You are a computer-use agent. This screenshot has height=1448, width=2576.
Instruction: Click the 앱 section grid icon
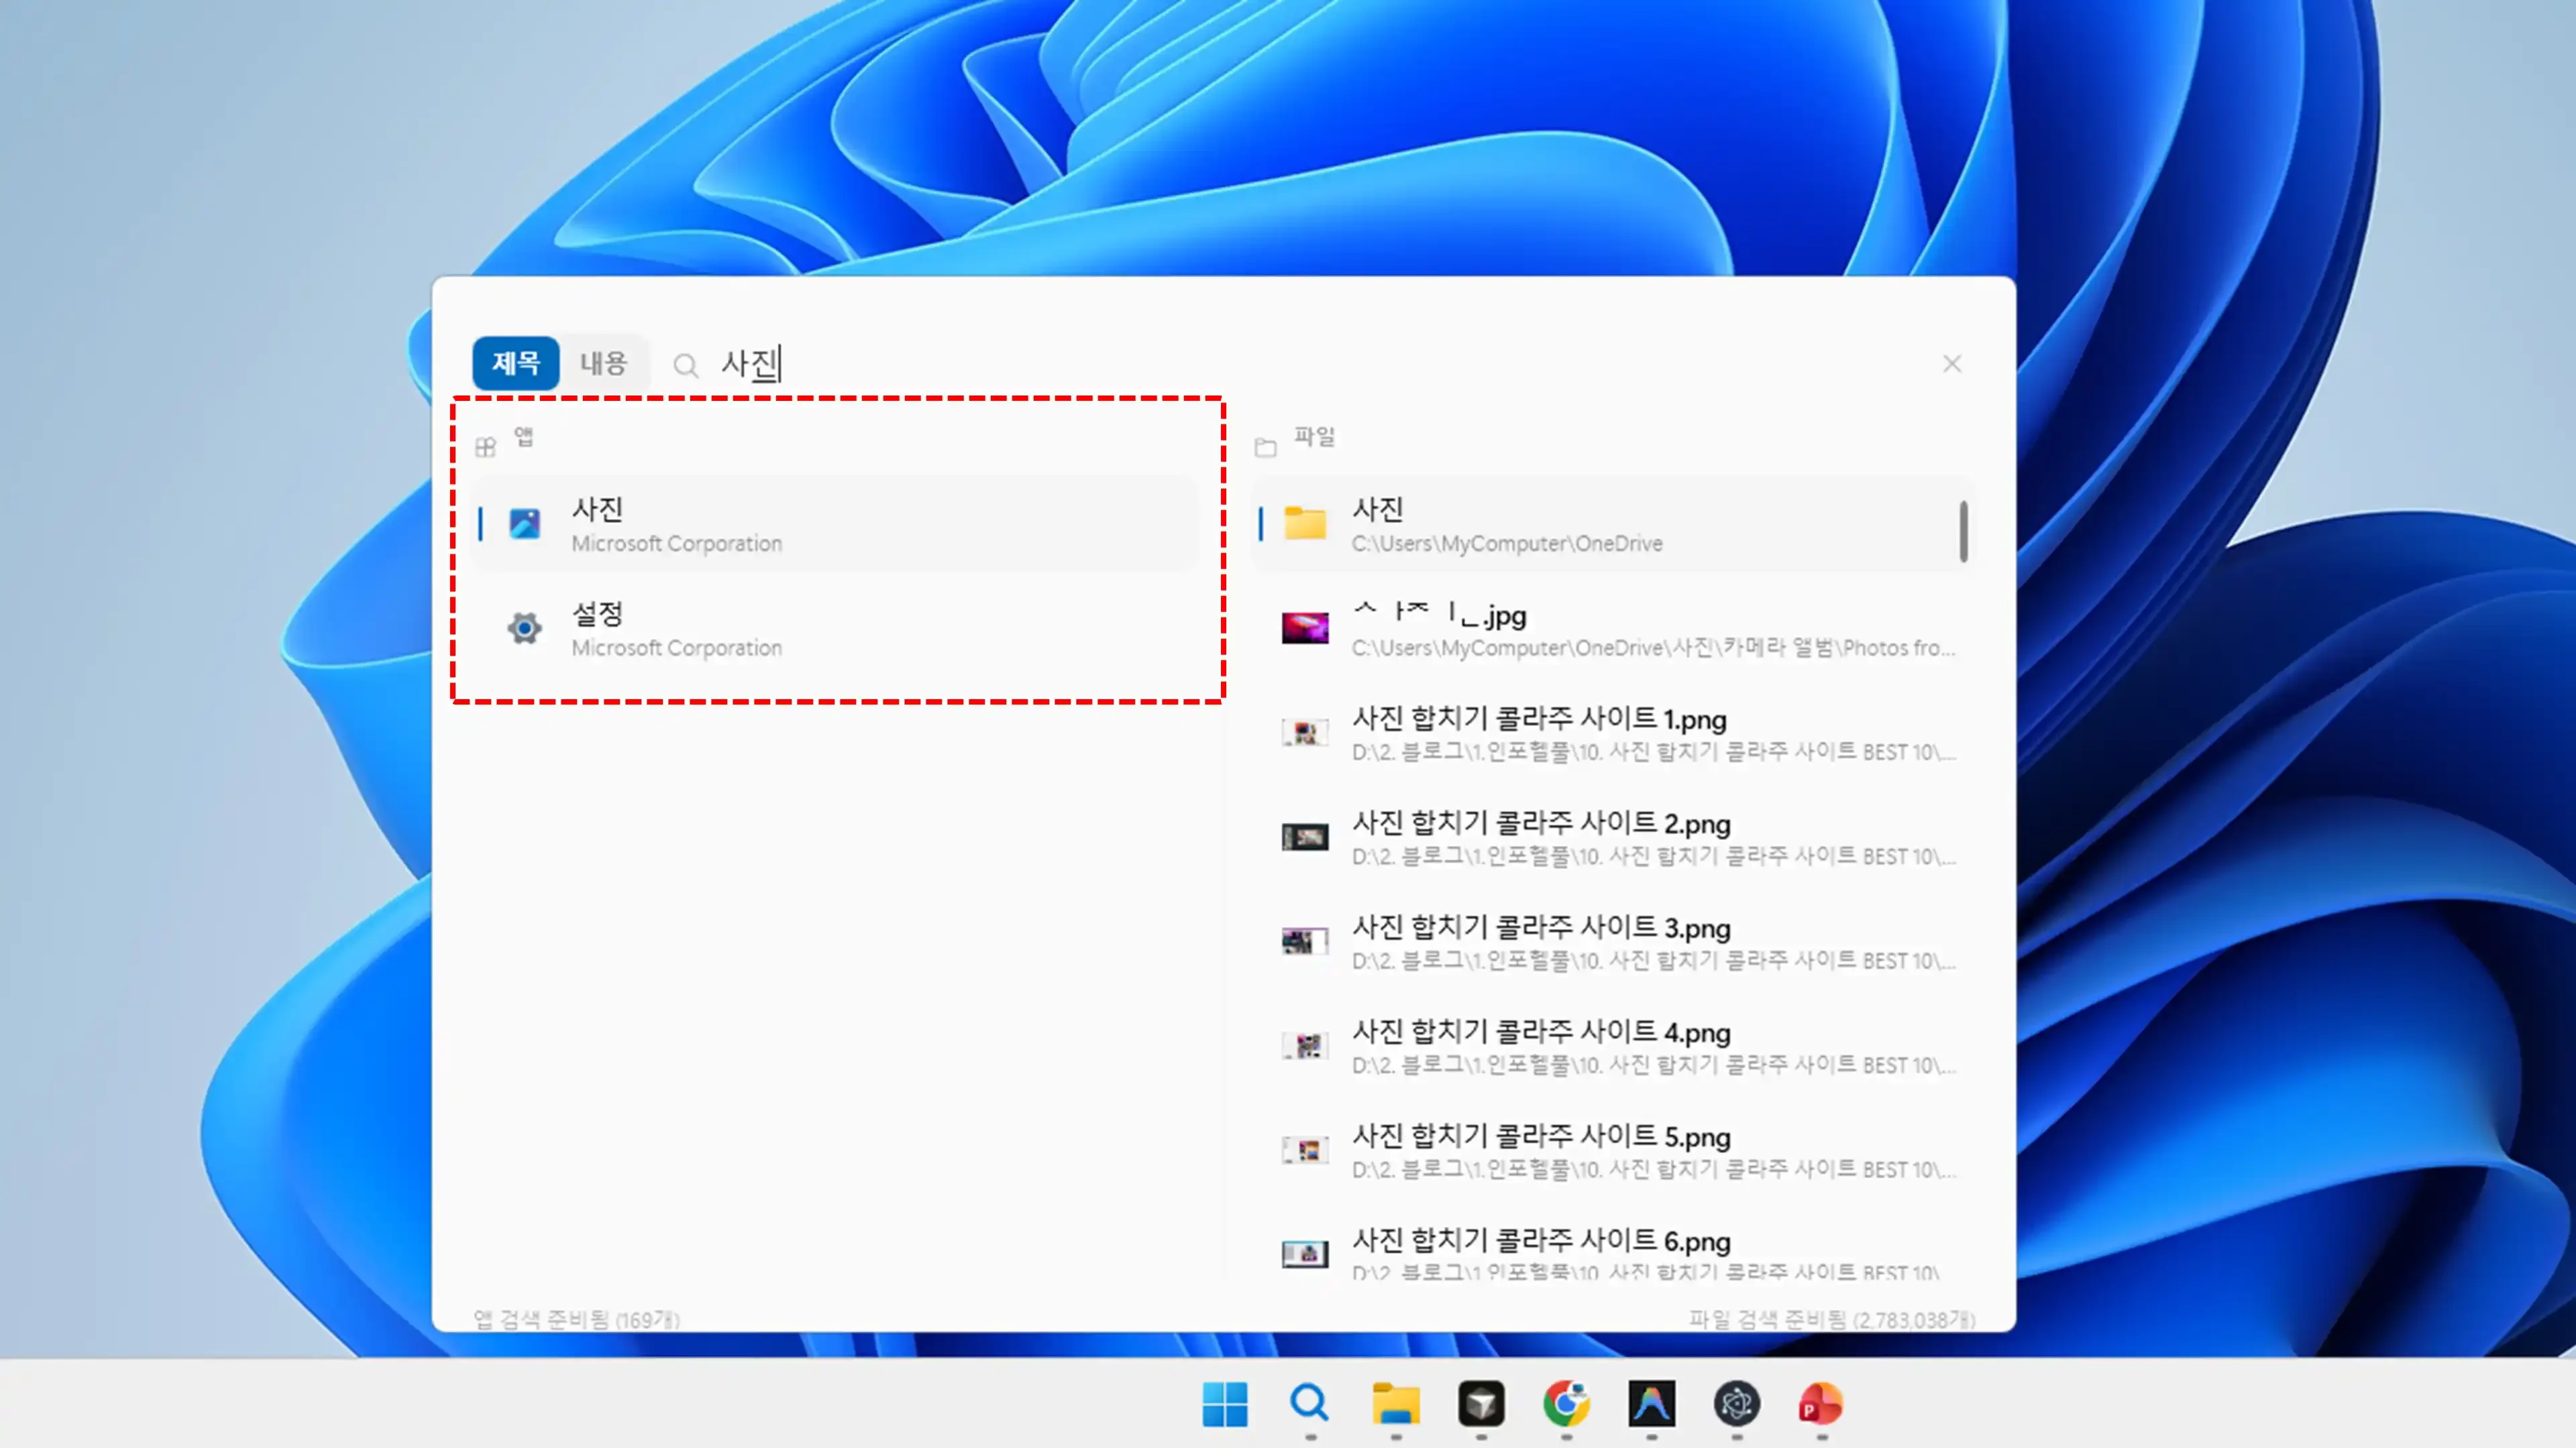[485, 446]
